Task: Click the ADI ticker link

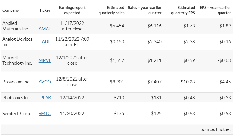Action: (46, 42)
